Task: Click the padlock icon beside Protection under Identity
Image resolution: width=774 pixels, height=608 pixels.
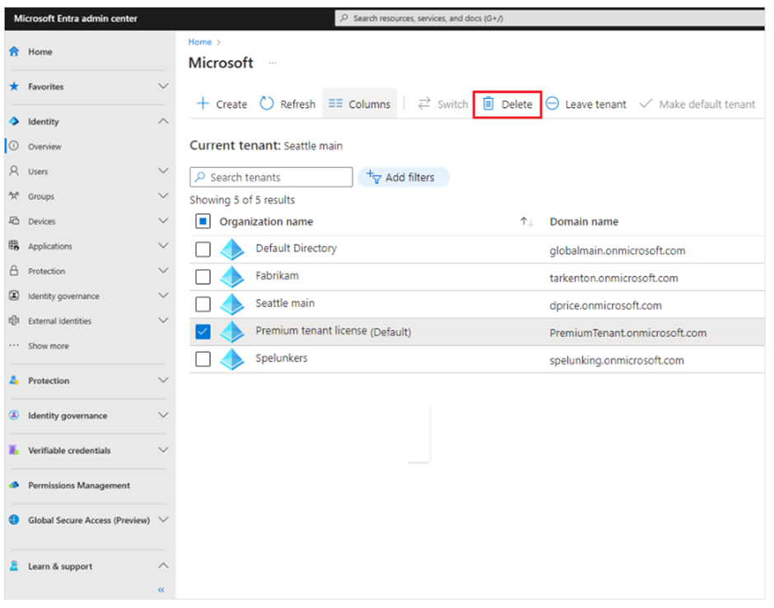Action: click(x=14, y=271)
